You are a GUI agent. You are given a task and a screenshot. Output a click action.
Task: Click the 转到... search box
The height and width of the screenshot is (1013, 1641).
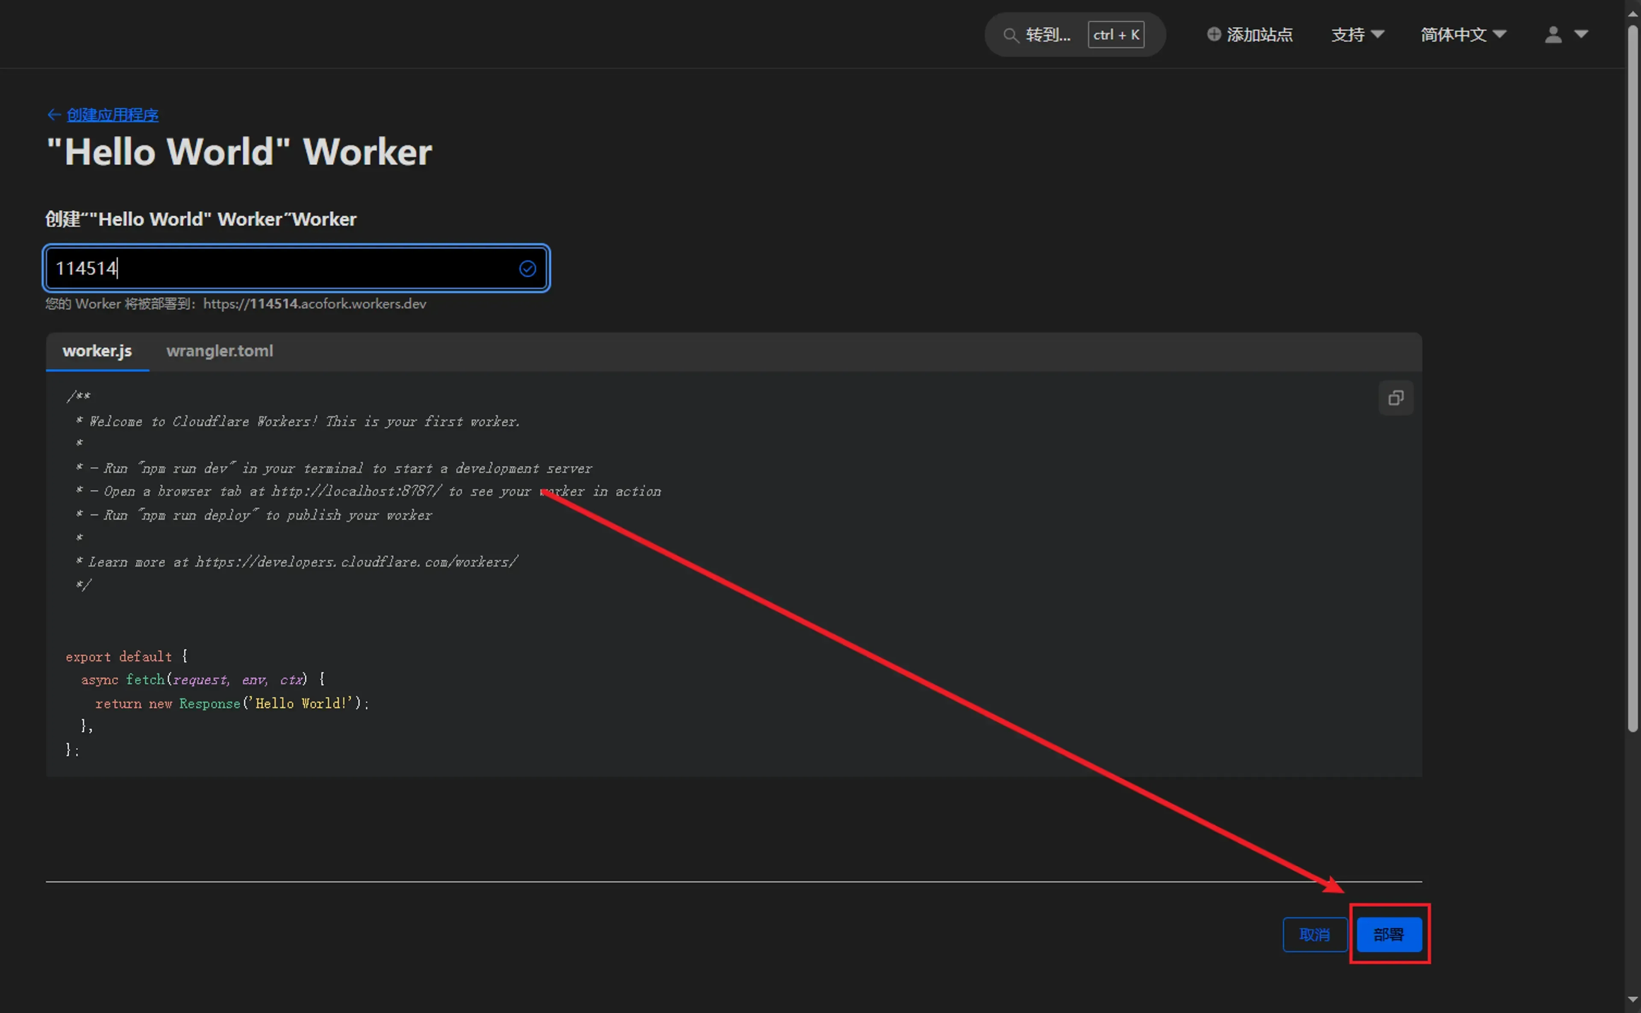(x=1048, y=35)
